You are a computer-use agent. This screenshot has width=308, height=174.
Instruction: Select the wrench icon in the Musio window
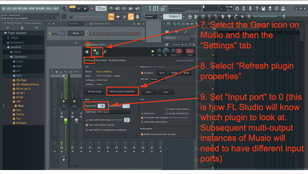pos(105,52)
